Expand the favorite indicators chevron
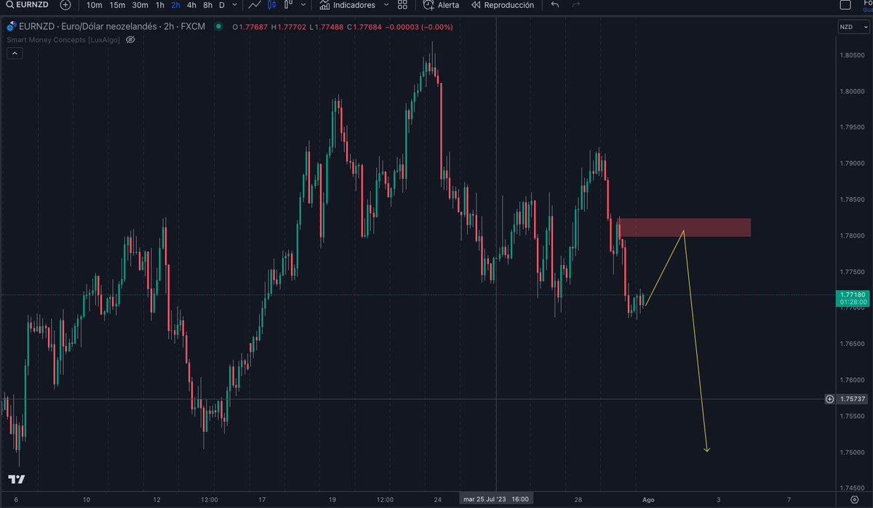873x508 pixels. [x=386, y=5]
